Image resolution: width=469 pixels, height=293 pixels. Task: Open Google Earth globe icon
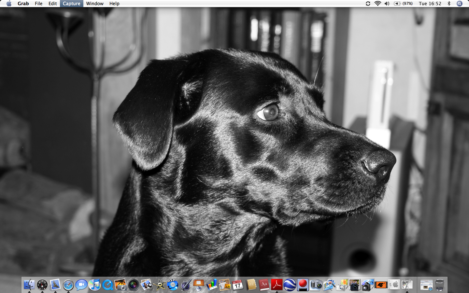[290, 285]
